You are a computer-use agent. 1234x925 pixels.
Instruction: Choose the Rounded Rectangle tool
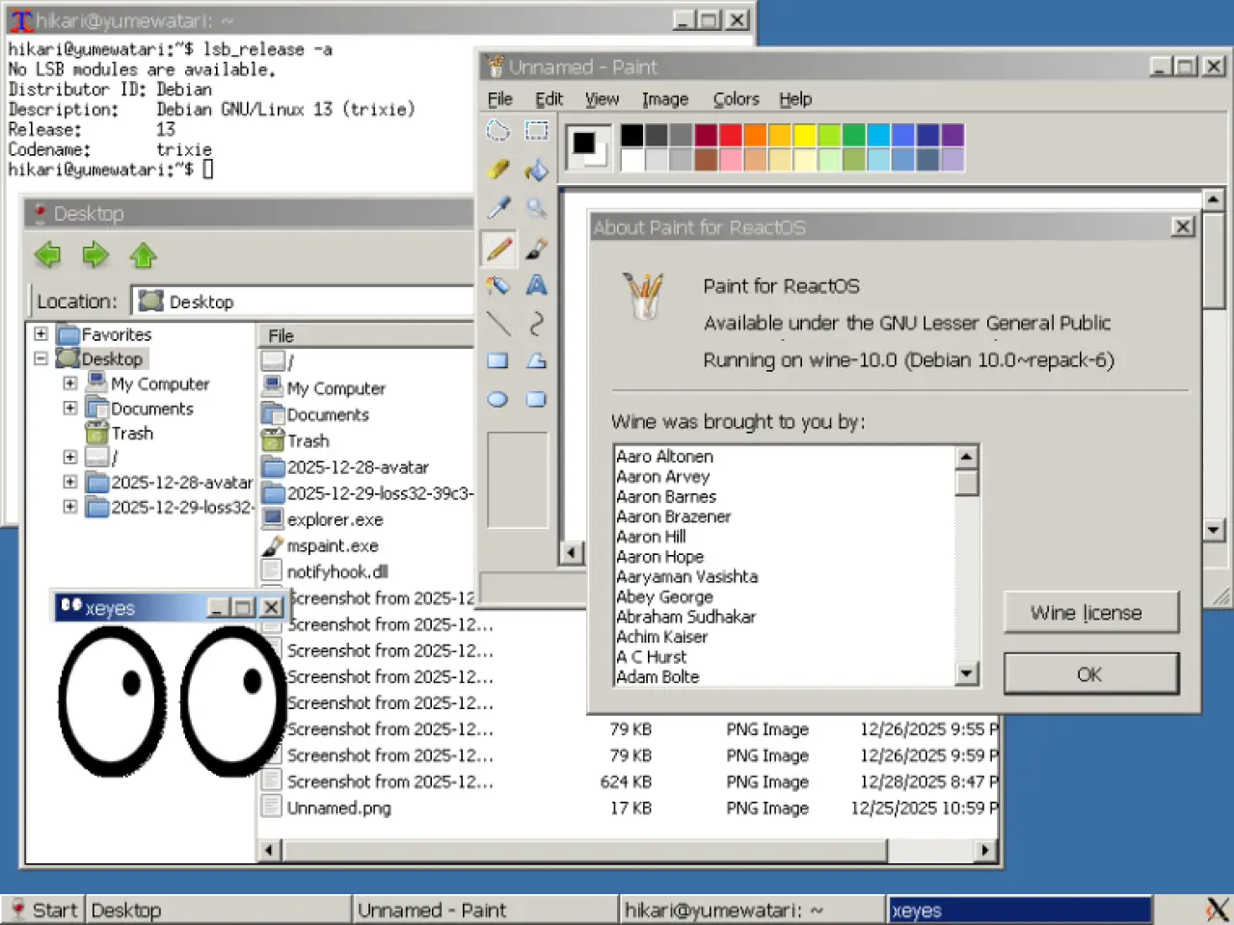[536, 399]
